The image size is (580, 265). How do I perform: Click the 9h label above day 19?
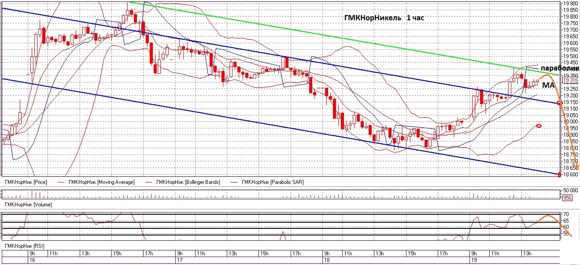[474, 254]
